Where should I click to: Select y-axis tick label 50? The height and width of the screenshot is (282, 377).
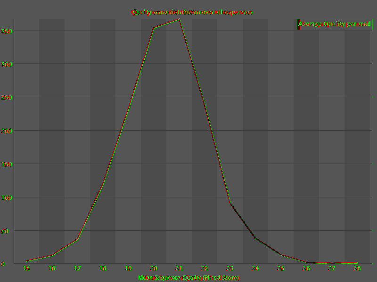[5, 231]
